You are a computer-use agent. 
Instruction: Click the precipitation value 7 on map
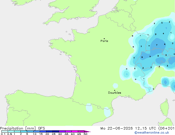(x=157, y=45)
